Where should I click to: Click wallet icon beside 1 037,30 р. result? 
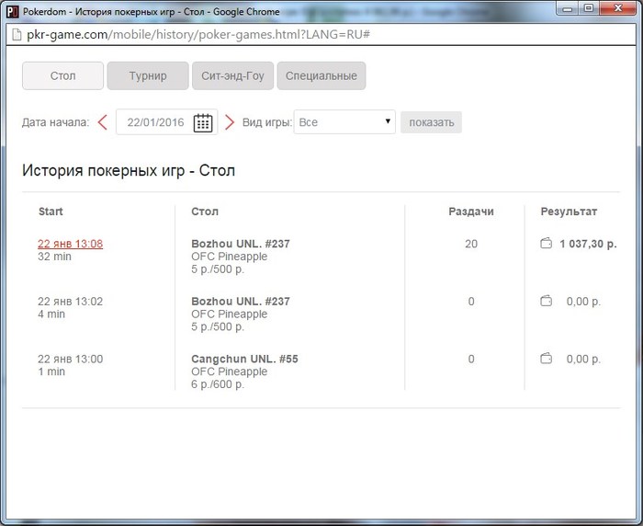click(x=546, y=243)
